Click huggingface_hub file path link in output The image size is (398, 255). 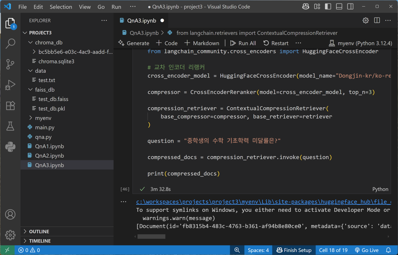[263, 202]
